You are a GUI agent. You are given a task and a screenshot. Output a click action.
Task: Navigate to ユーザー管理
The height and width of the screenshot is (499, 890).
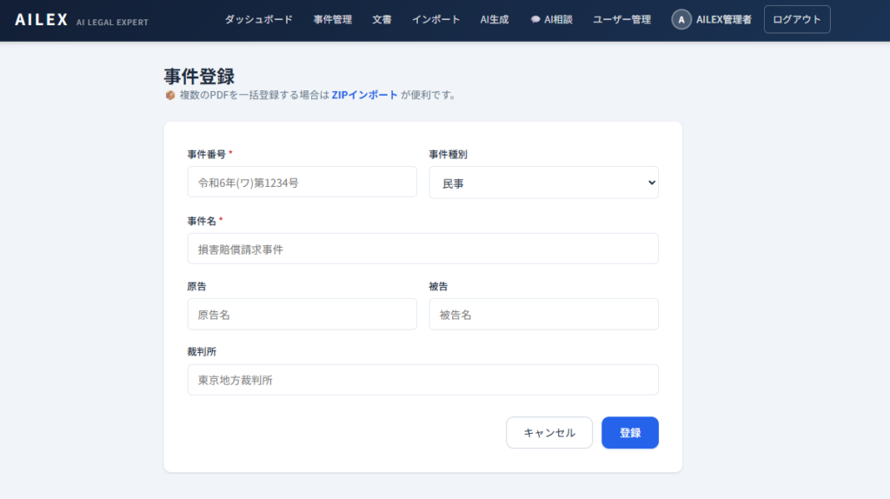621,19
